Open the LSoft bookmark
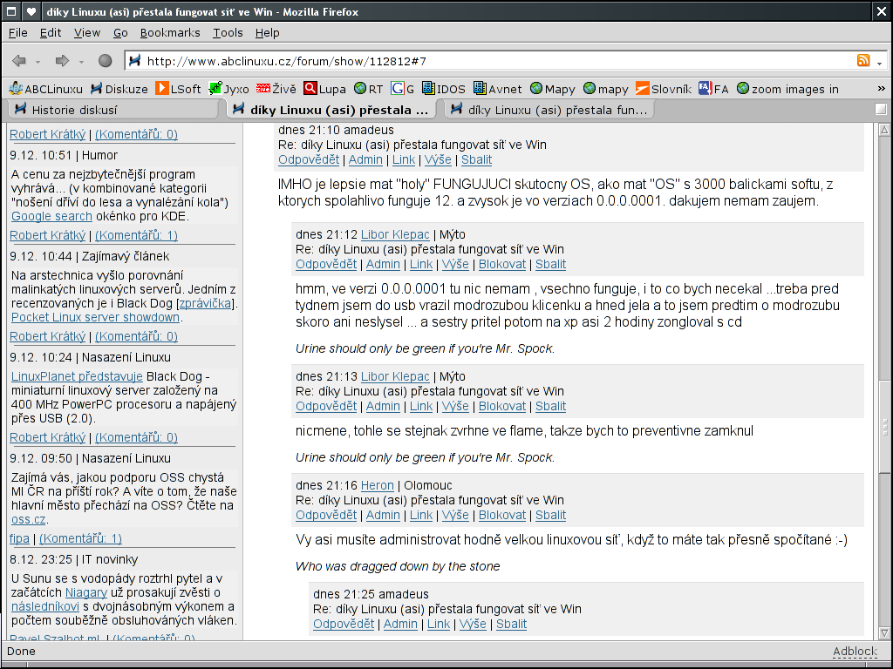This screenshot has width=893, height=669. tap(179, 89)
